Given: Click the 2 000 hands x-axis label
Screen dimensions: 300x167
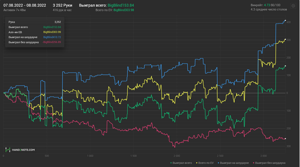Looking at the screenshot, I should [x=177, y=156].
